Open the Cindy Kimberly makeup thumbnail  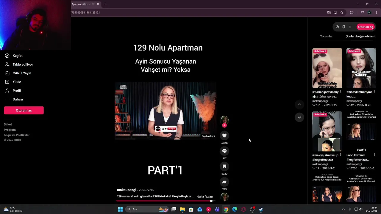(361, 68)
